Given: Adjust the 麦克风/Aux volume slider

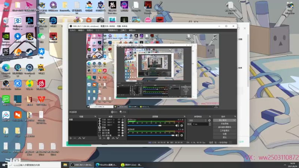Looking at the screenshot, I should pos(151,125).
